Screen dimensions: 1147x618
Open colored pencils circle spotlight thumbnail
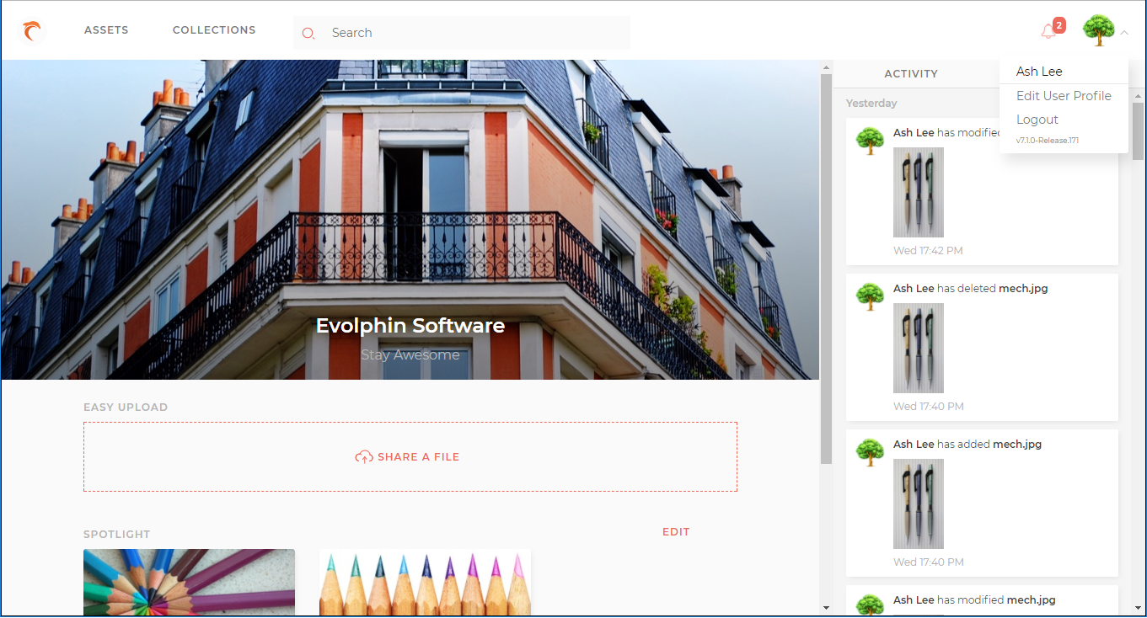tap(189, 583)
